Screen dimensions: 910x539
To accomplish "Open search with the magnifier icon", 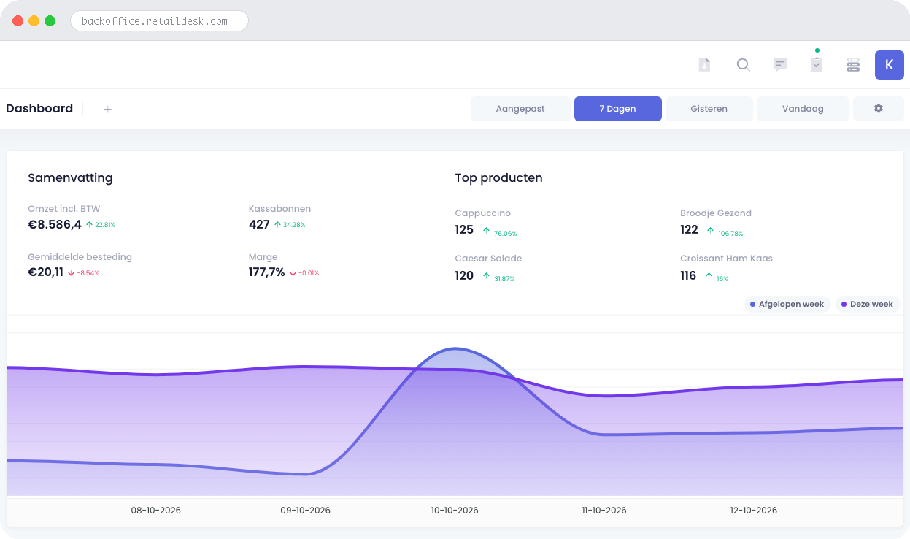I will click(743, 65).
